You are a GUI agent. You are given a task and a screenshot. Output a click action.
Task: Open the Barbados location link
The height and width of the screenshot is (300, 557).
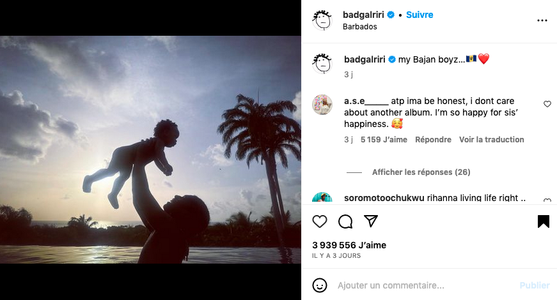tap(360, 27)
